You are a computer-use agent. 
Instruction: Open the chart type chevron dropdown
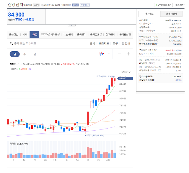pyautogui.click(x=109, y=53)
